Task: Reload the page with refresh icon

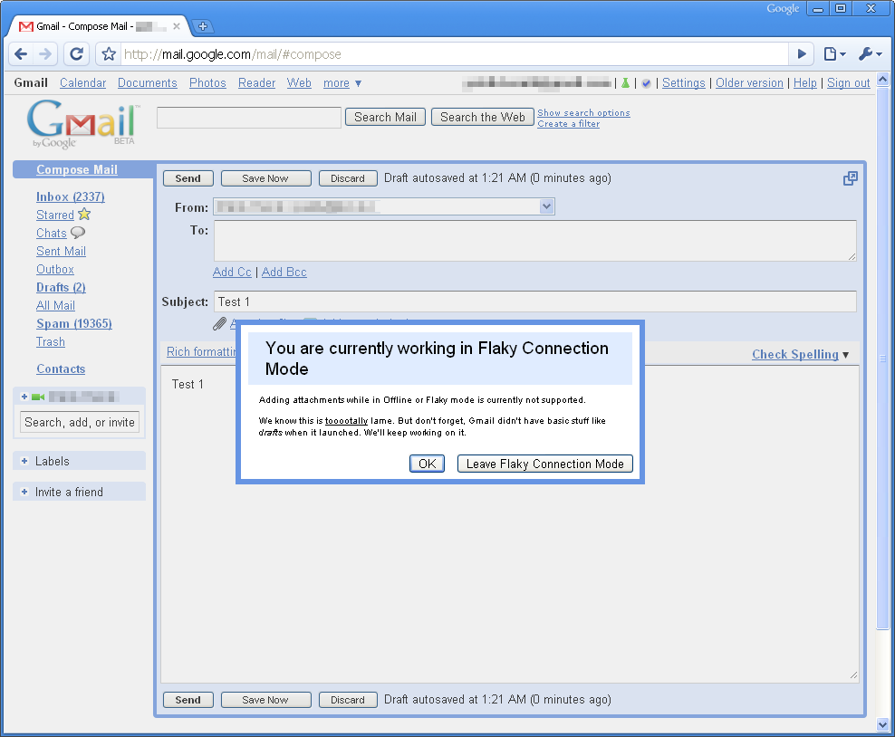Action: tap(76, 54)
